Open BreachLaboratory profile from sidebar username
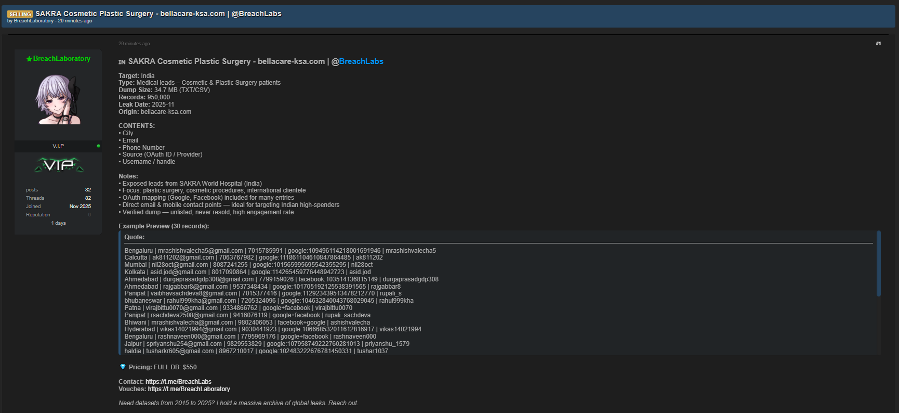 pyautogui.click(x=61, y=59)
